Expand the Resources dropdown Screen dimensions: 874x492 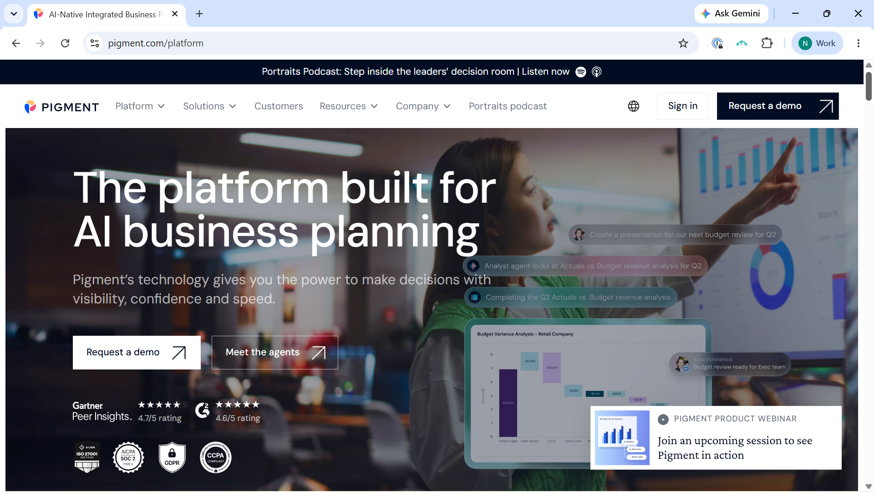(349, 106)
